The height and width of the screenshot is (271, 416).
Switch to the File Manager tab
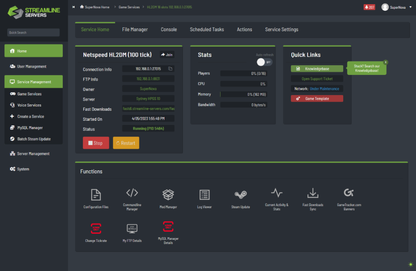tap(135, 30)
